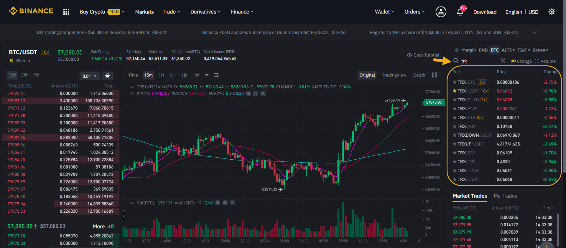Open the user profile account icon
The width and height of the screenshot is (566, 248).
[441, 12]
